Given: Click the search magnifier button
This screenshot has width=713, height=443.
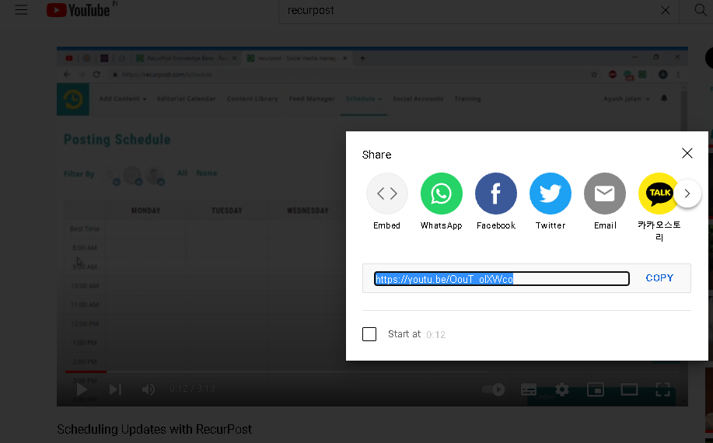Looking at the screenshot, I should (x=701, y=10).
